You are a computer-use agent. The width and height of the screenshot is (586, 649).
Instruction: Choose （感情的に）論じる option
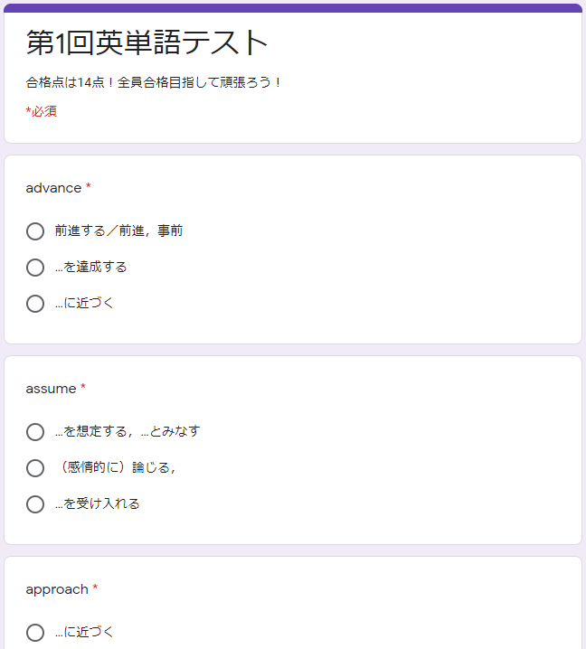(x=35, y=468)
